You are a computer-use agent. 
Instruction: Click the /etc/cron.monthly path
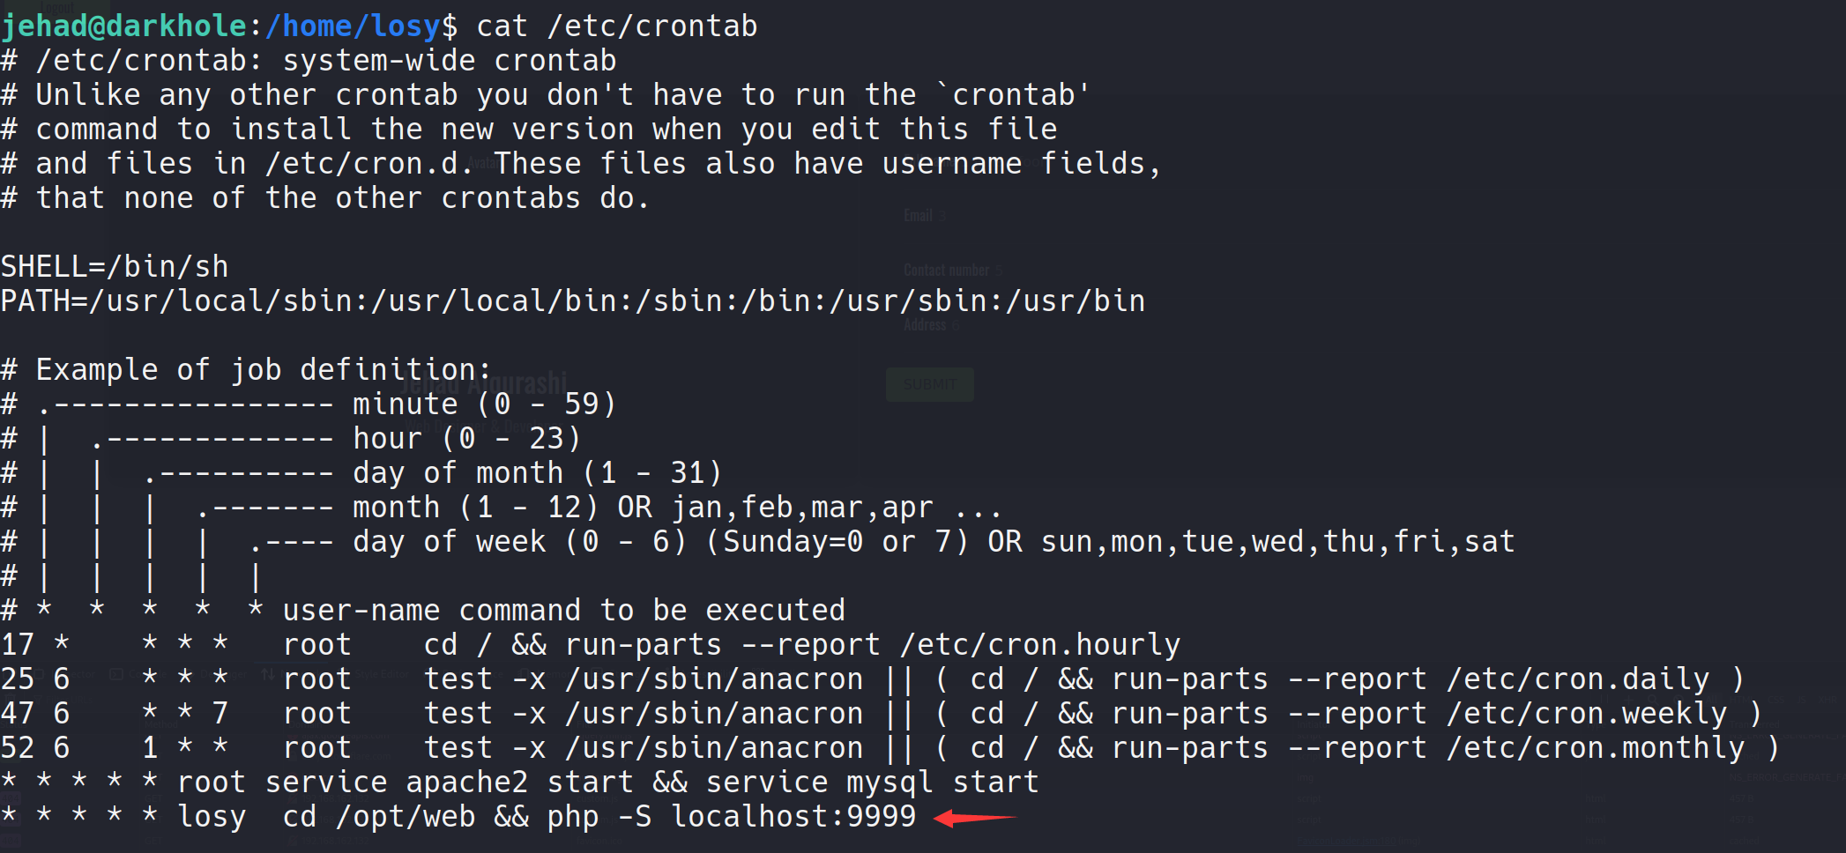[x=1596, y=748]
